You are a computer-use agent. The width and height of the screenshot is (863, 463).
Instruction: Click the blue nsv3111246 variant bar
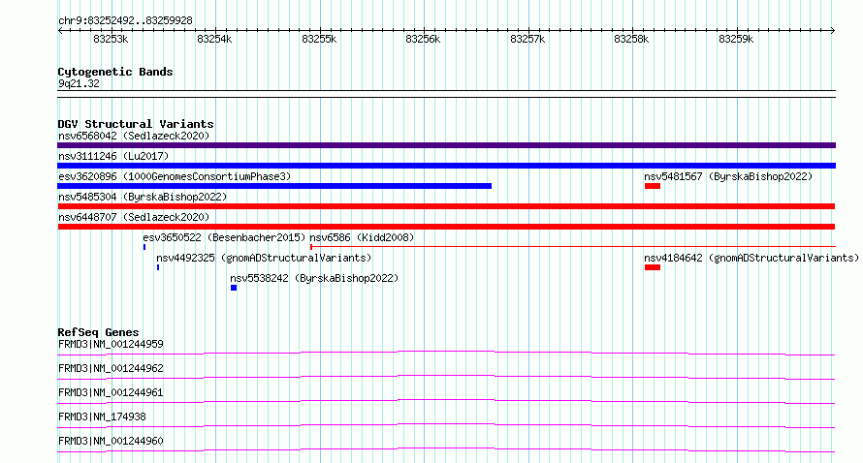[x=446, y=166]
